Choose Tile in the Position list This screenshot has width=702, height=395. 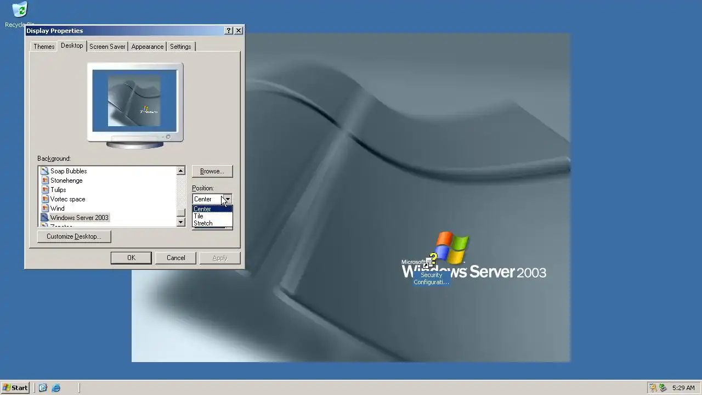(212, 216)
